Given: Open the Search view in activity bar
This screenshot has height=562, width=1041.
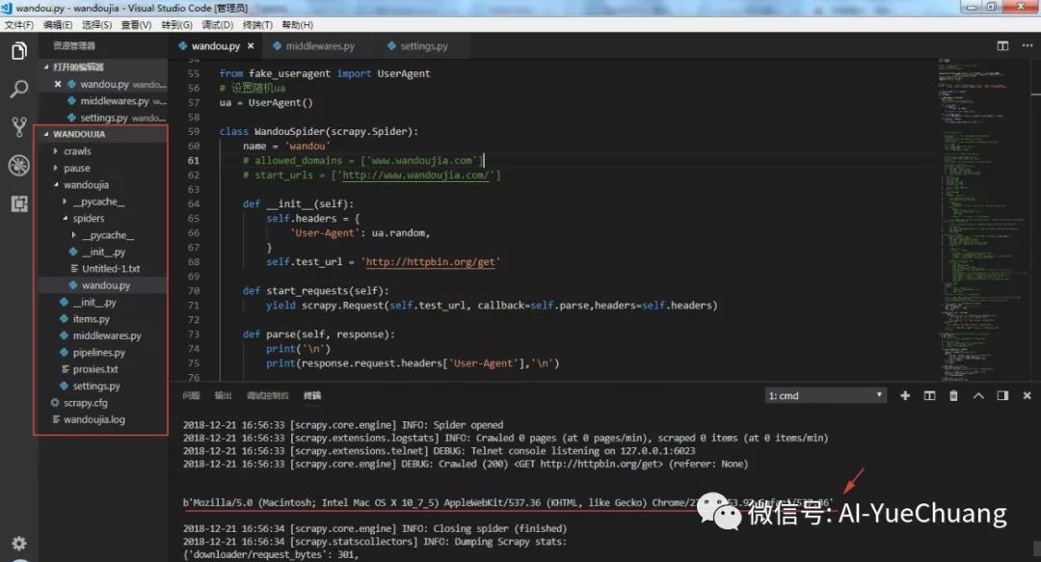Looking at the screenshot, I should click(19, 89).
